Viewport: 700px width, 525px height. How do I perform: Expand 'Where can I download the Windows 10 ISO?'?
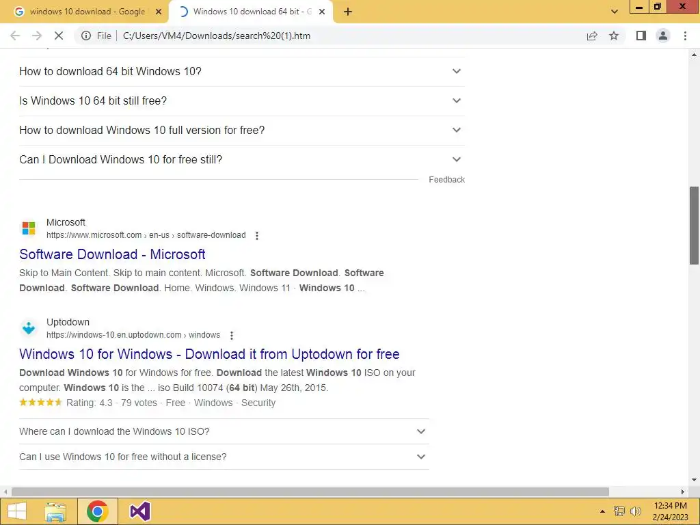(224, 432)
